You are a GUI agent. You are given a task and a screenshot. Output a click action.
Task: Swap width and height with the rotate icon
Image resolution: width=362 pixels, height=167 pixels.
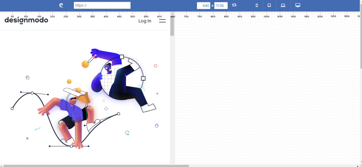234,5
